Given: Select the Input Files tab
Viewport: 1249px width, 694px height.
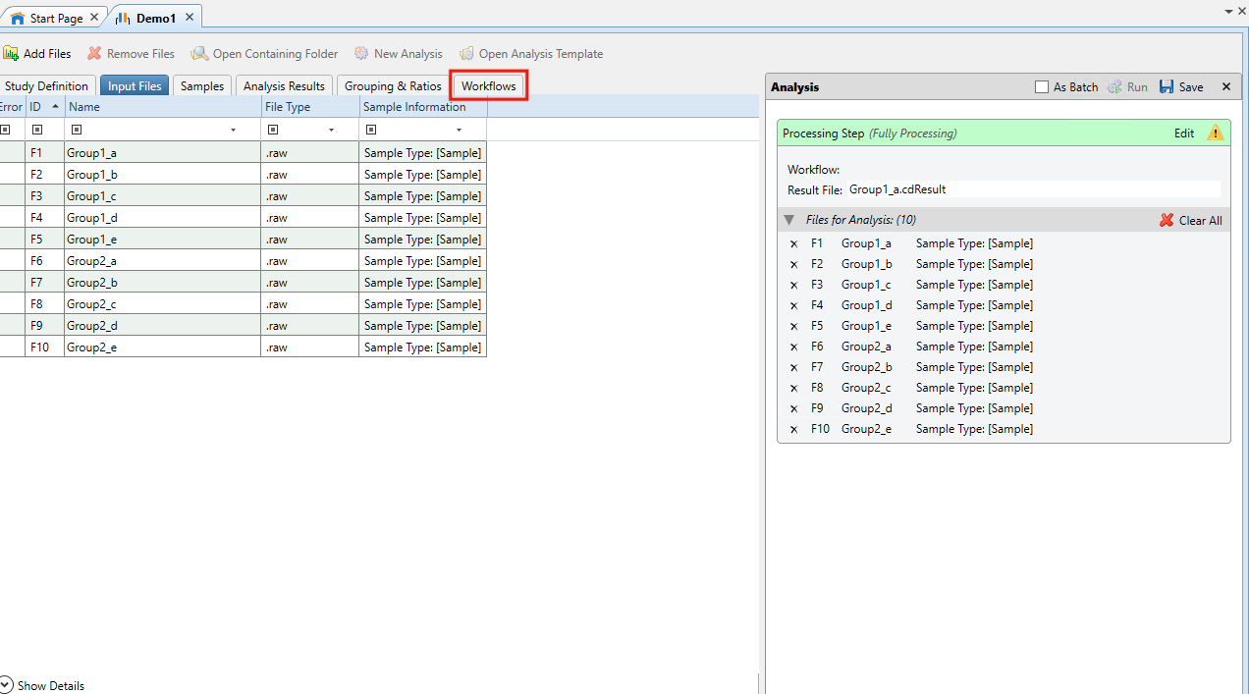Looking at the screenshot, I should point(135,86).
